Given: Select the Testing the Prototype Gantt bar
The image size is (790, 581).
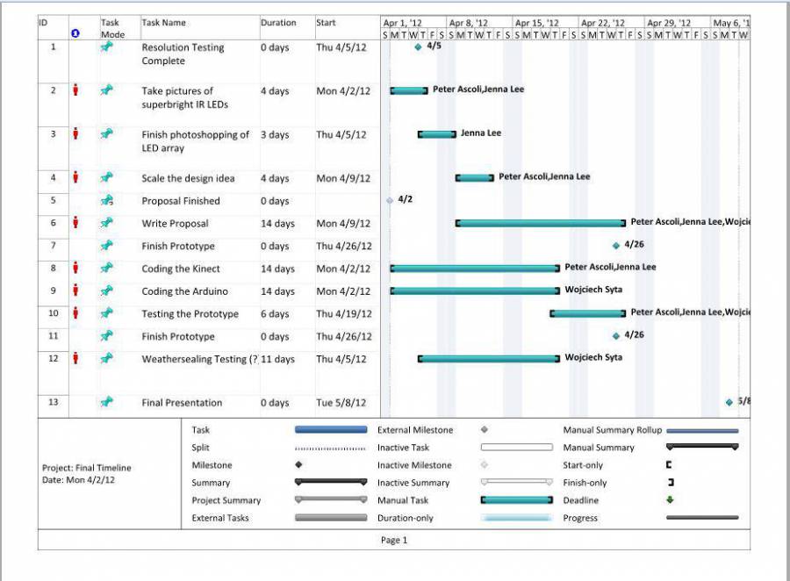Looking at the screenshot, I should pyautogui.click(x=587, y=313).
